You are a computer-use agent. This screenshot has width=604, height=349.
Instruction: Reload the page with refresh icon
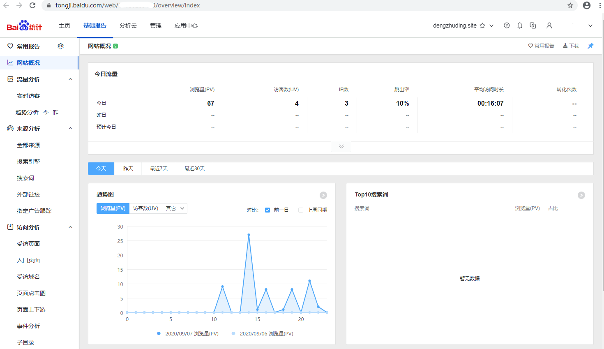(x=33, y=5)
